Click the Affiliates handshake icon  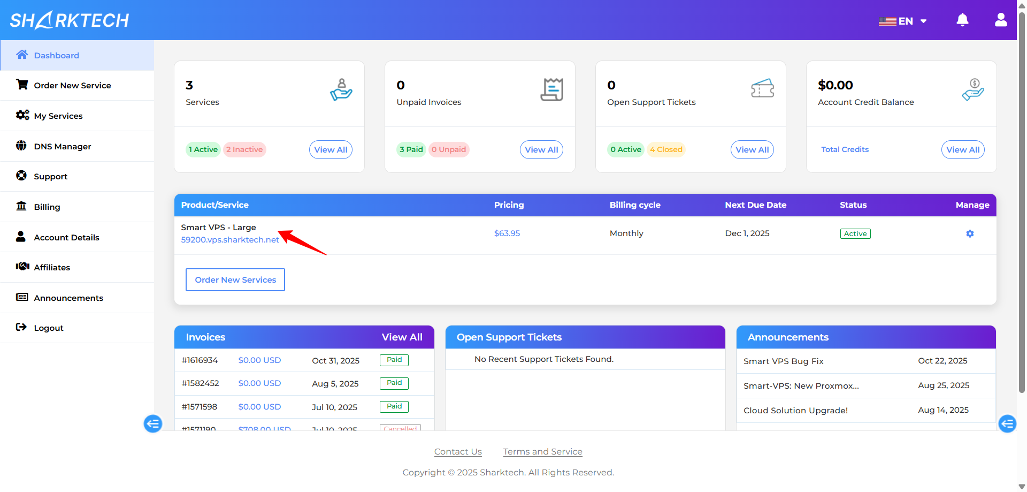click(22, 267)
